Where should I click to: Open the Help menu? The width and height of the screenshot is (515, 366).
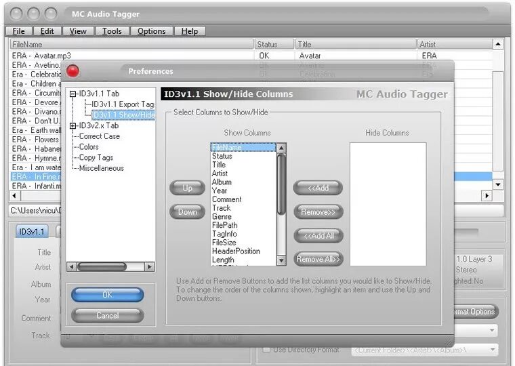click(190, 31)
